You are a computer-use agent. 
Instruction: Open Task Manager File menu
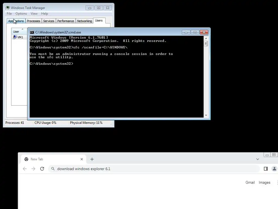point(9,14)
